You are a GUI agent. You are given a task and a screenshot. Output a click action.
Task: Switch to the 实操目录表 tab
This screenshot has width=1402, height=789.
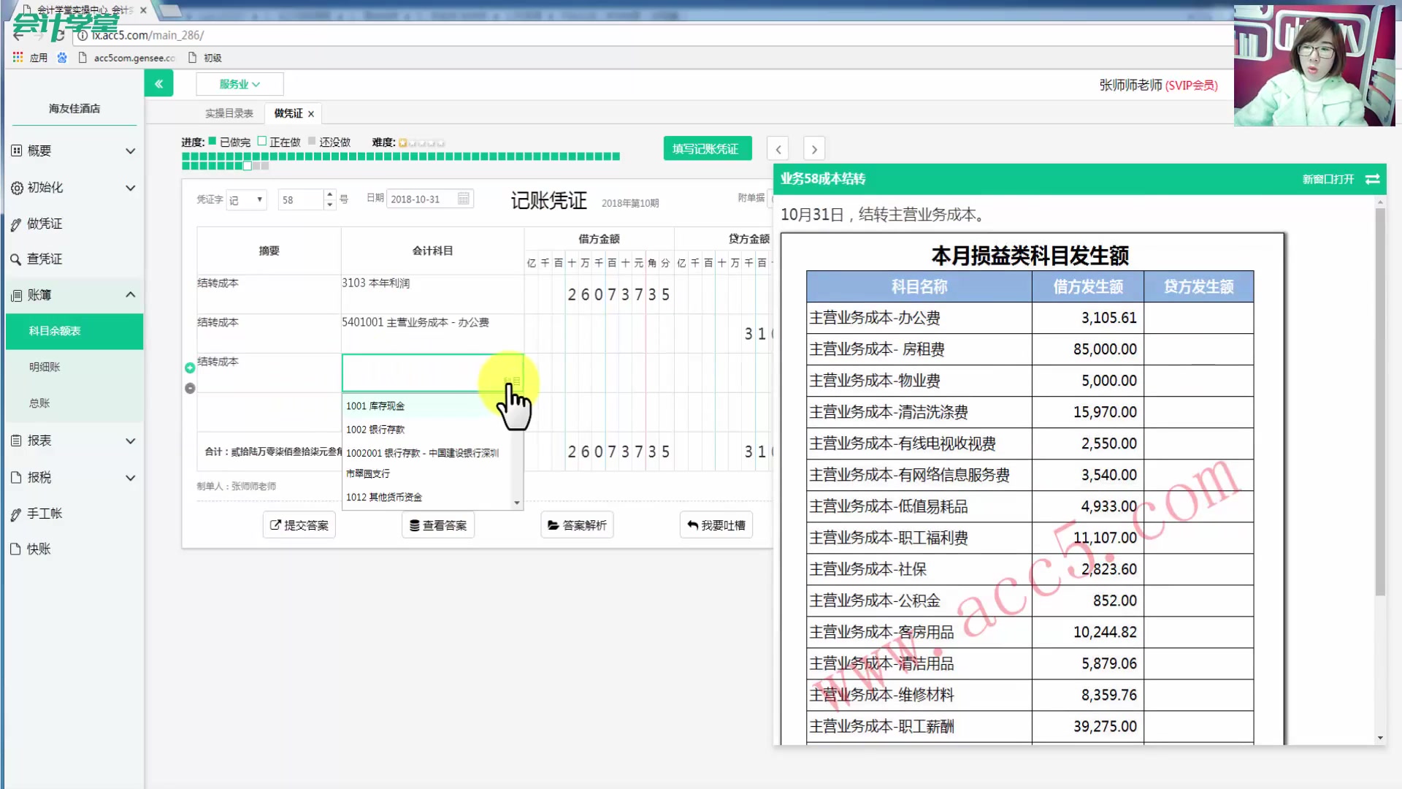(x=229, y=113)
